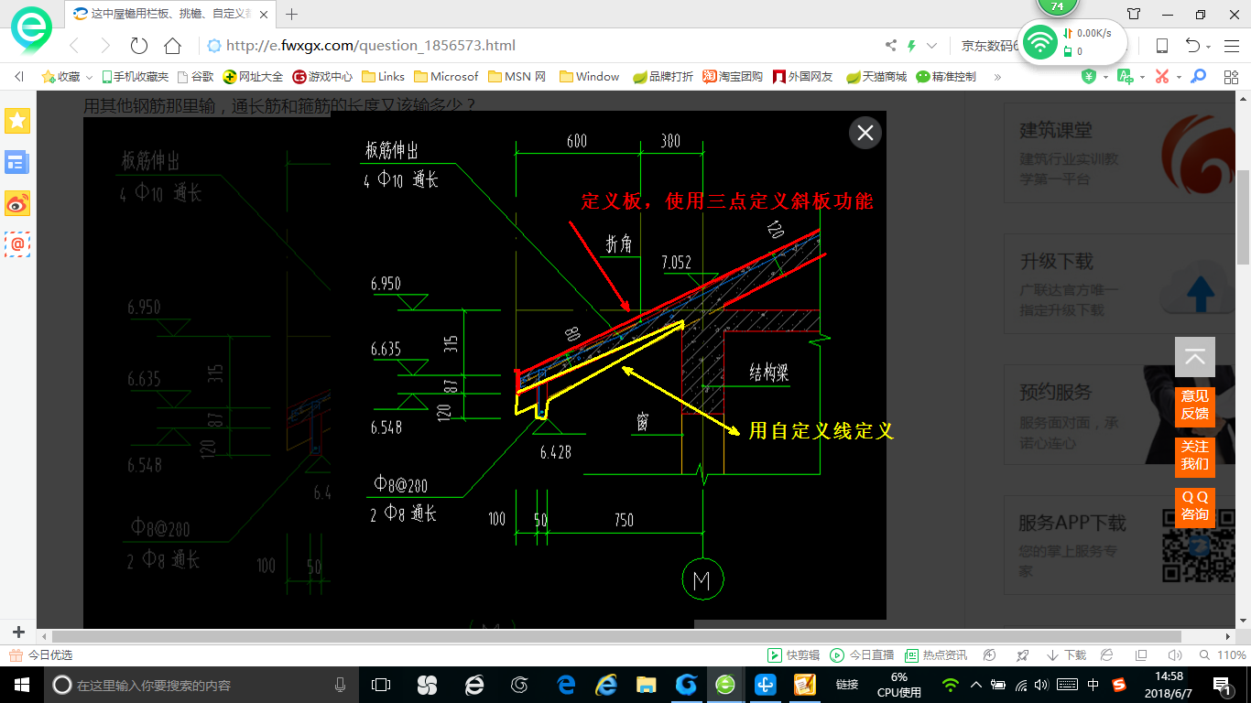Image resolution: width=1251 pixels, height=703 pixels.
Task: Open the share icon in address bar
Action: [x=891, y=46]
